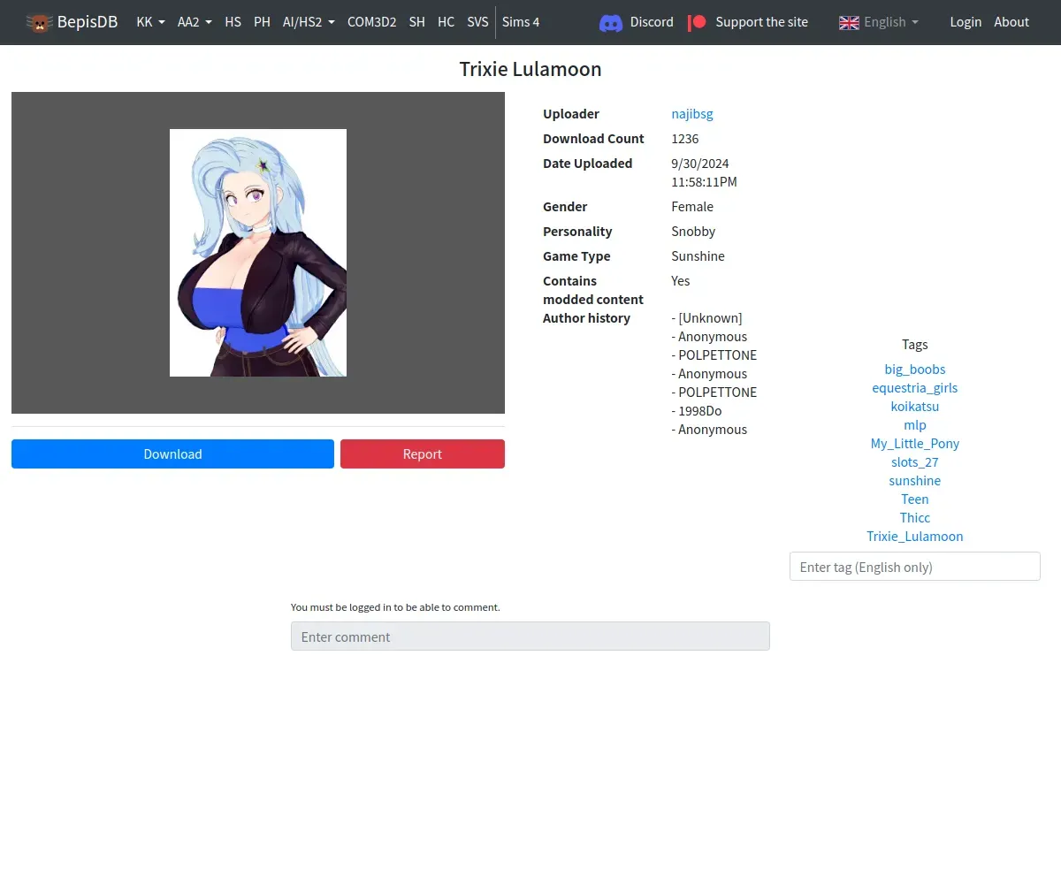Expand the AA2 dropdown menu
This screenshot has width=1061, height=884.
195,22
